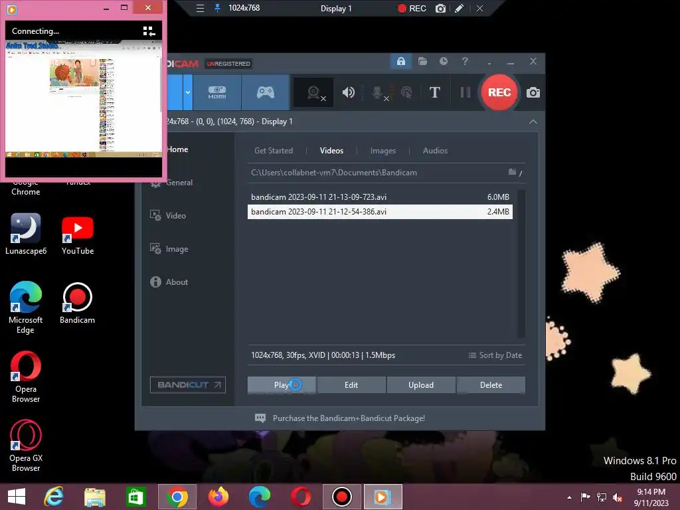The width and height of the screenshot is (680, 510).
Task: Open Action Center flag icon in tray
Action: click(585, 497)
